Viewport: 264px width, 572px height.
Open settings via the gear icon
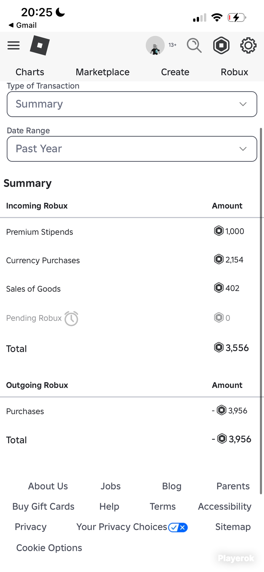tap(248, 45)
